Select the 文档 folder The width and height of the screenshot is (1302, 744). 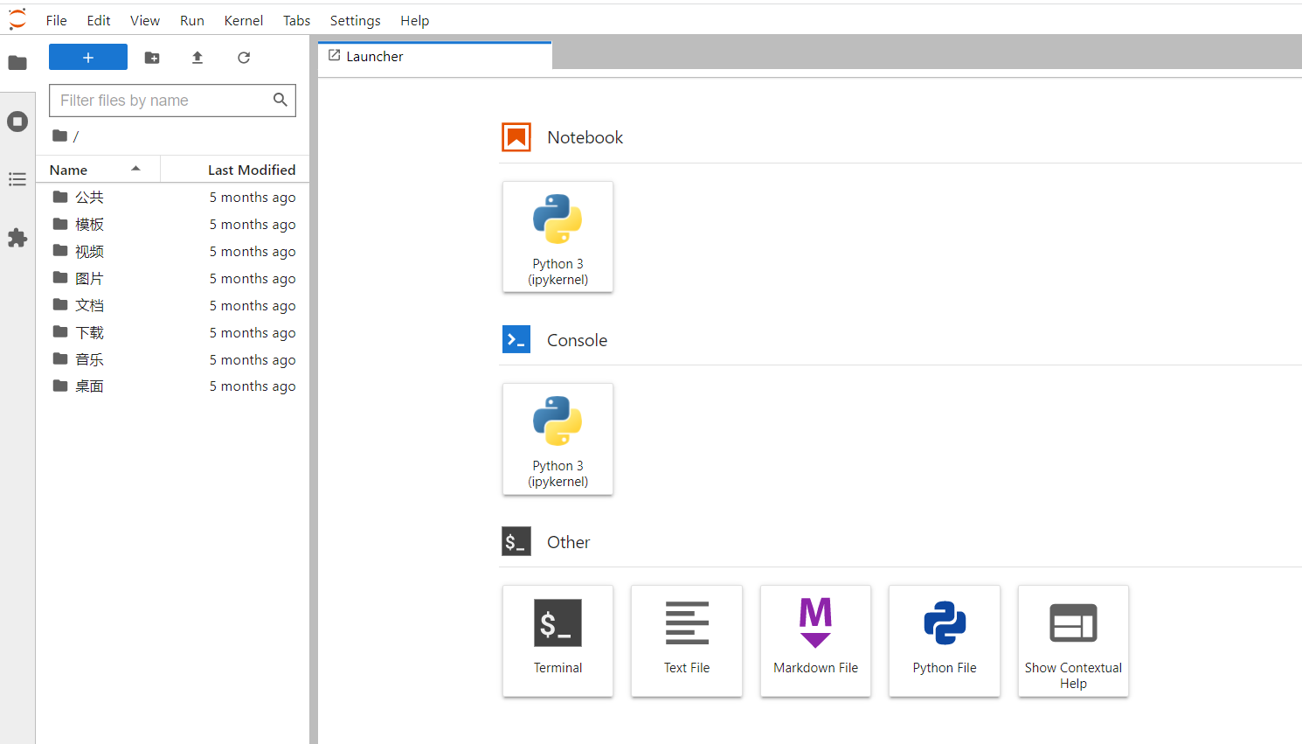[x=173, y=306]
